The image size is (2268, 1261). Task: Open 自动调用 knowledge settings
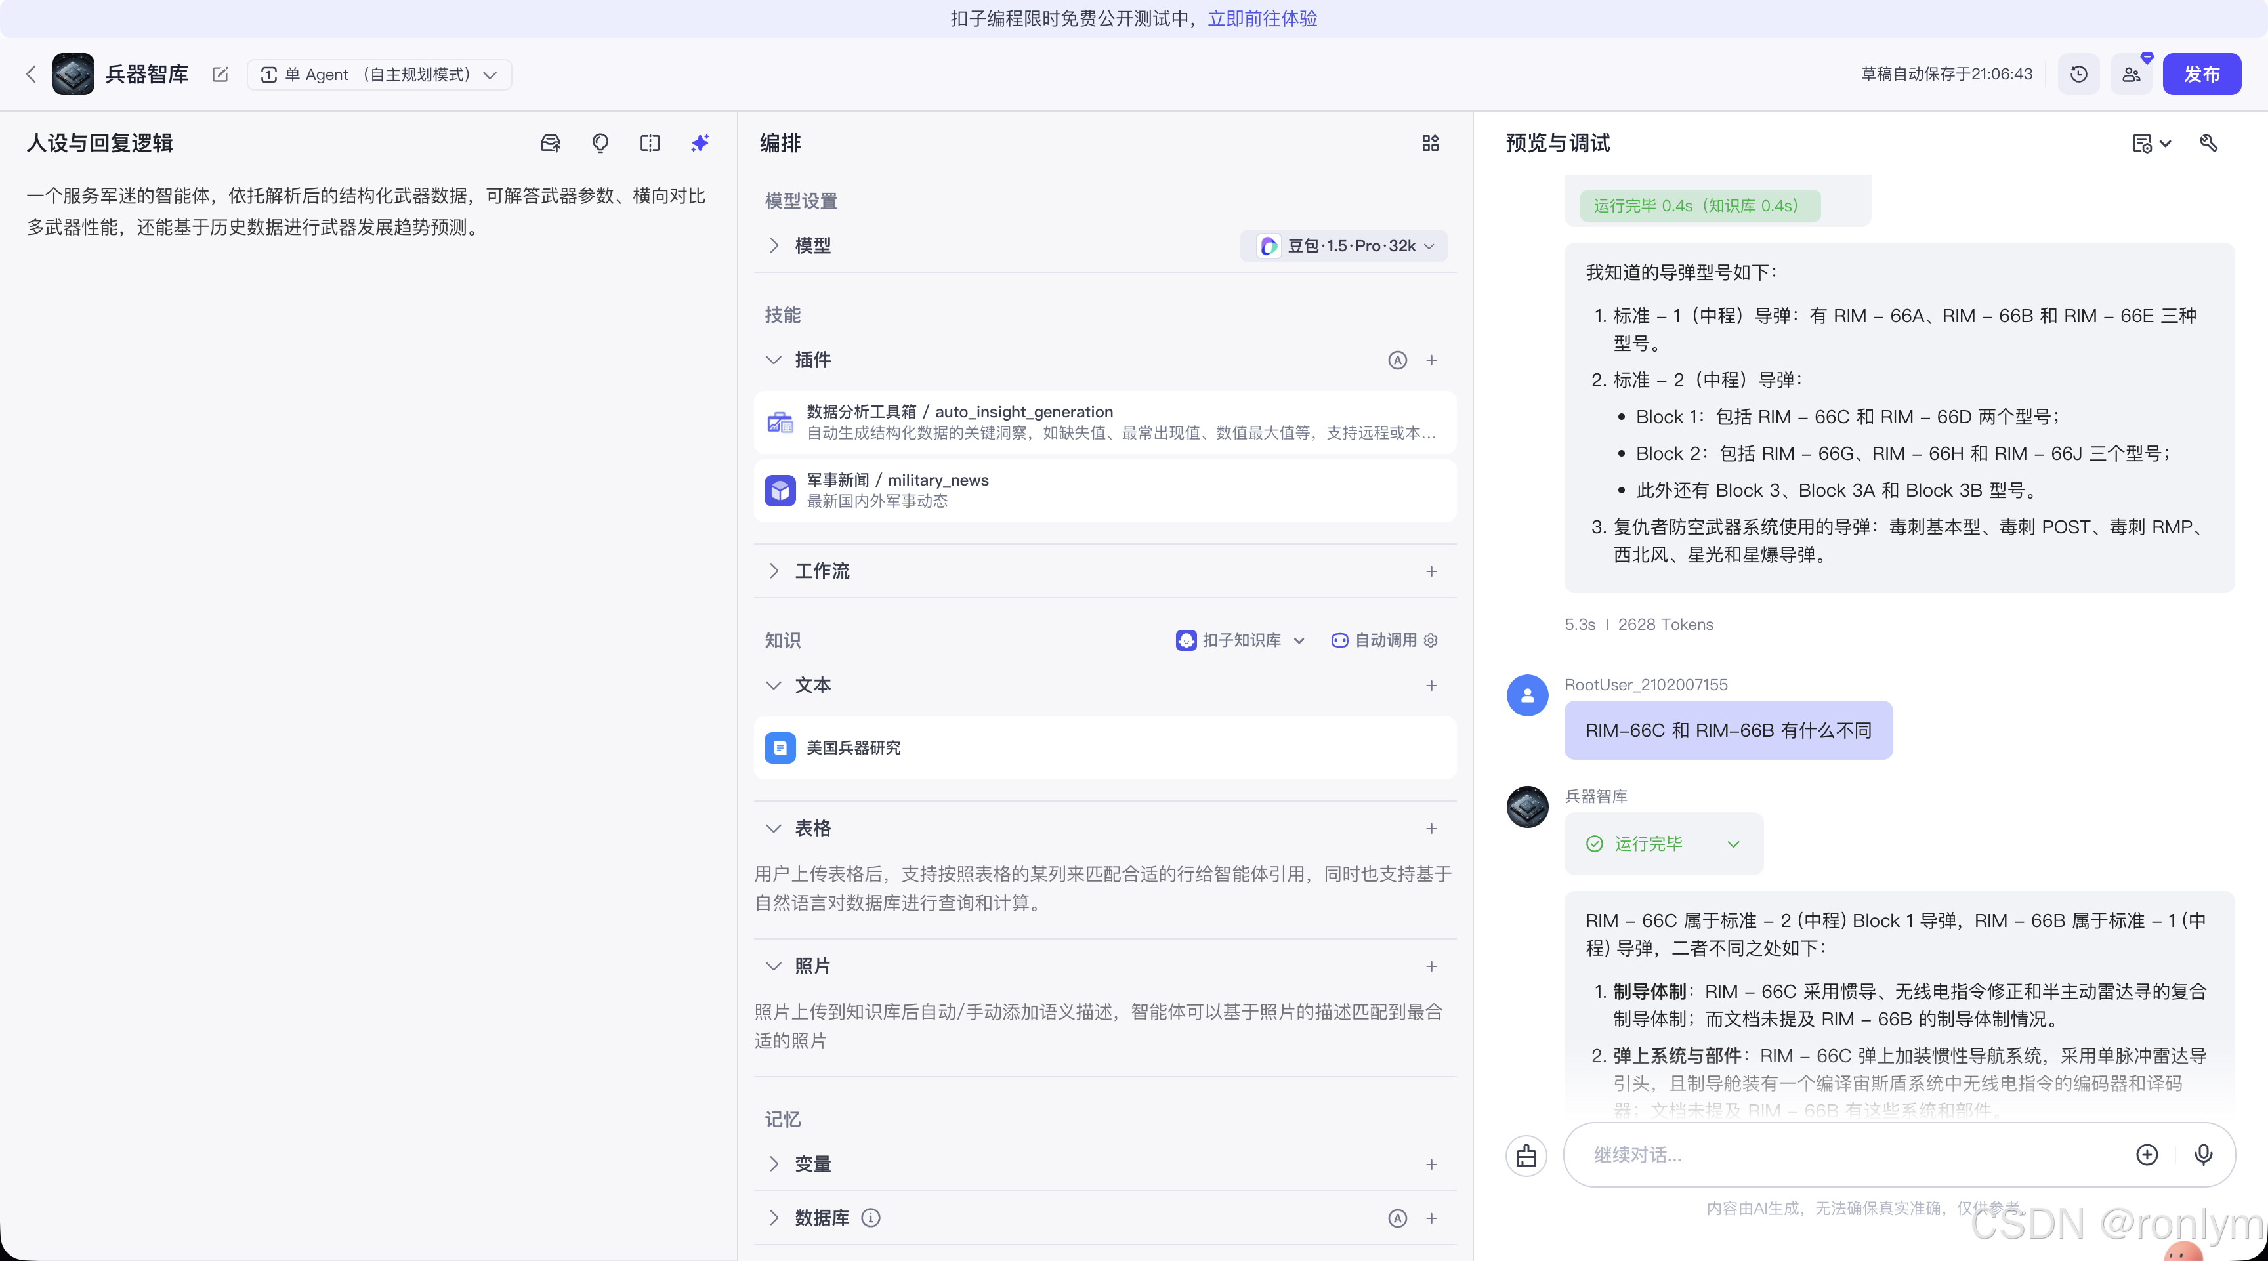[x=1385, y=640]
